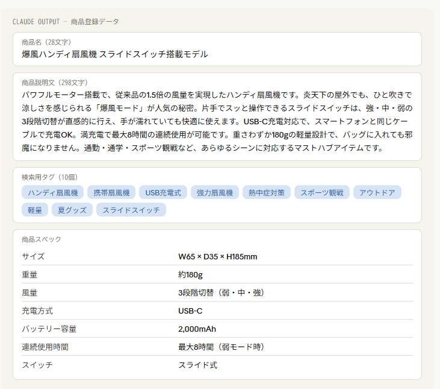Click the バッテリー容量 row label

pyautogui.click(x=49, y=329)
